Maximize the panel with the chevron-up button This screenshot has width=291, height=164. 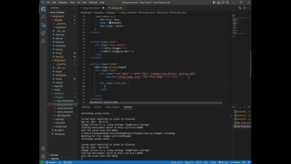tap(244, 107)
